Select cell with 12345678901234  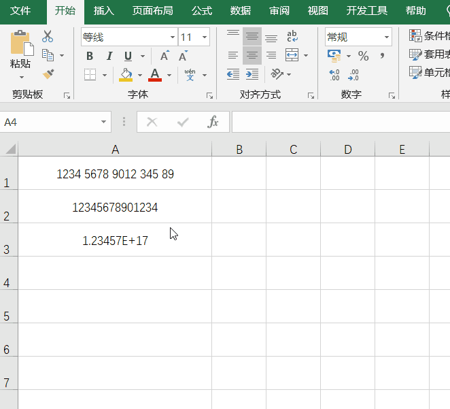click(115, 206)
